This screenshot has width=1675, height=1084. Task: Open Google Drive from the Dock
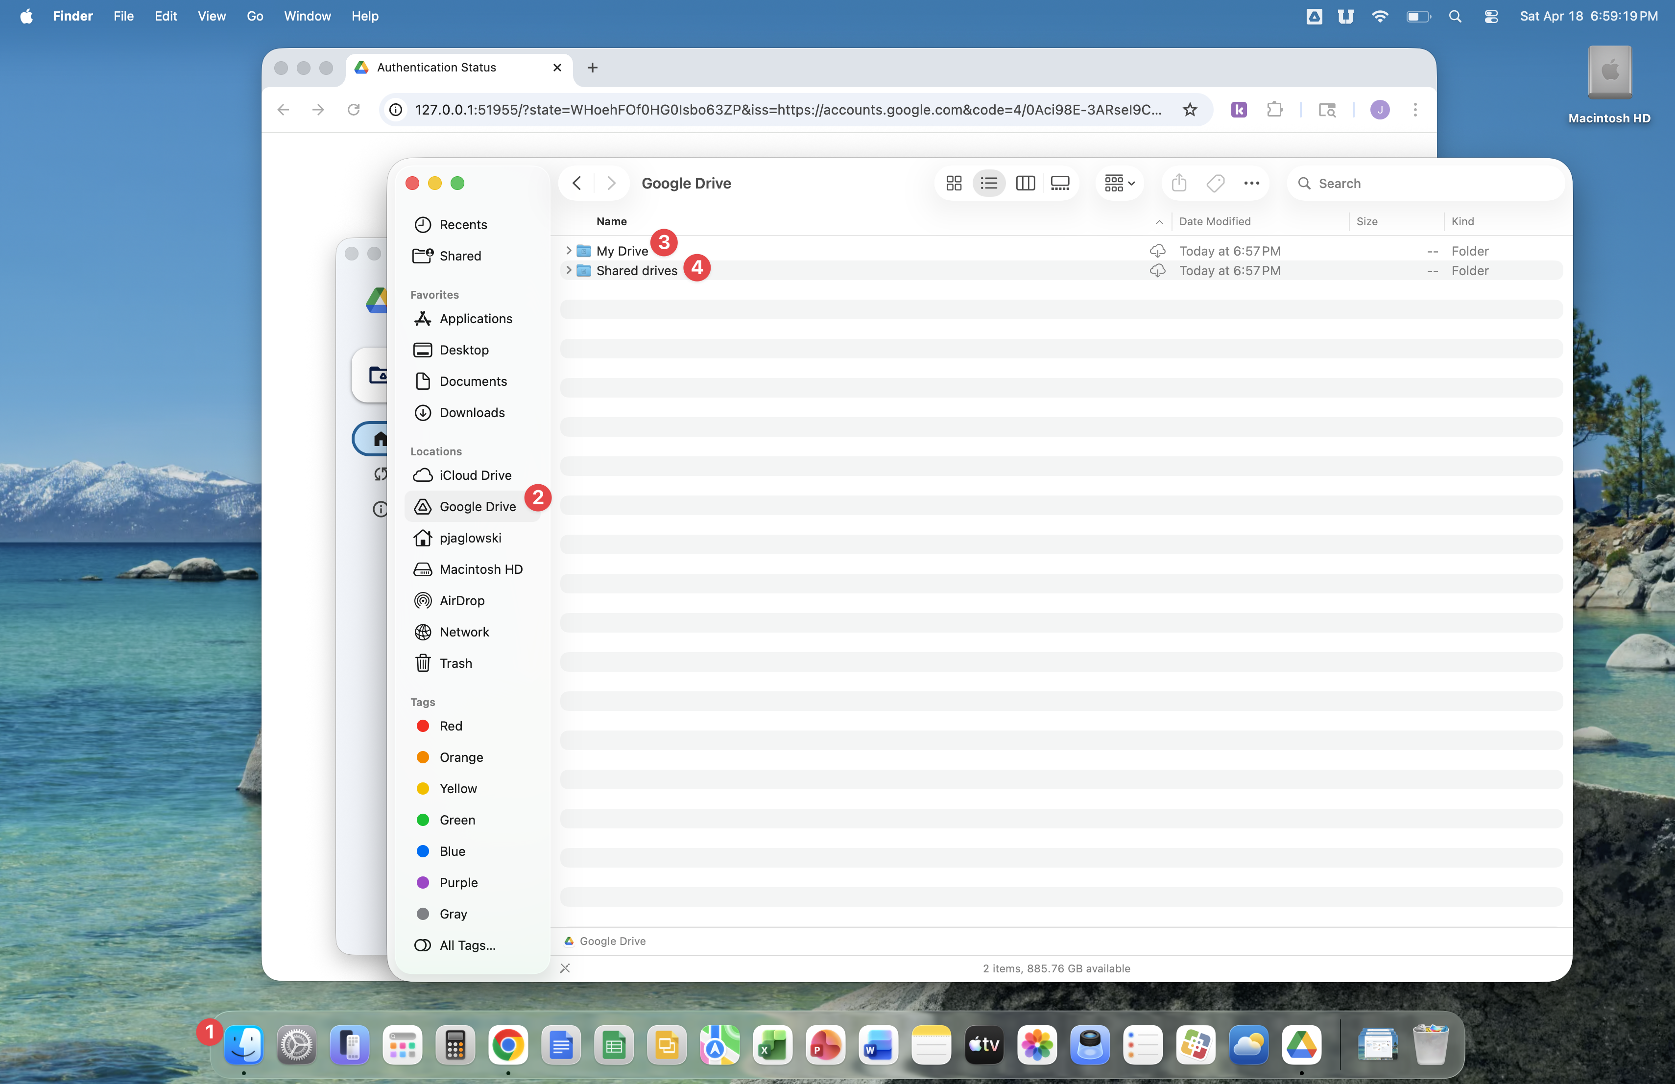point(1301,1045)
